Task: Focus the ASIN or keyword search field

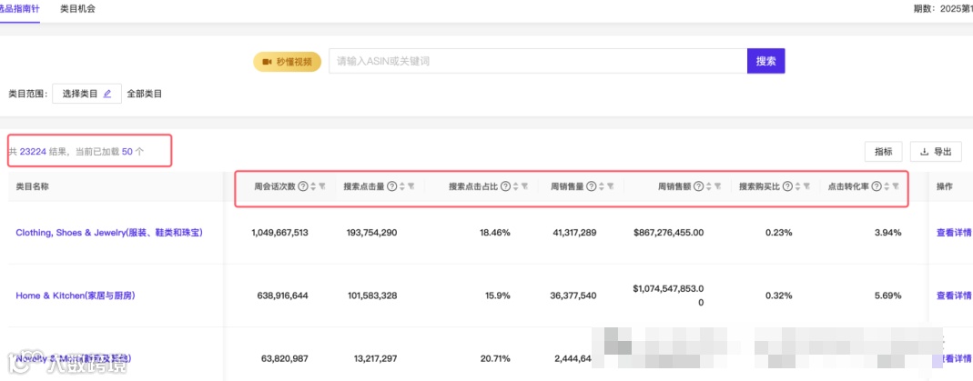Action: tap(537, 61)
